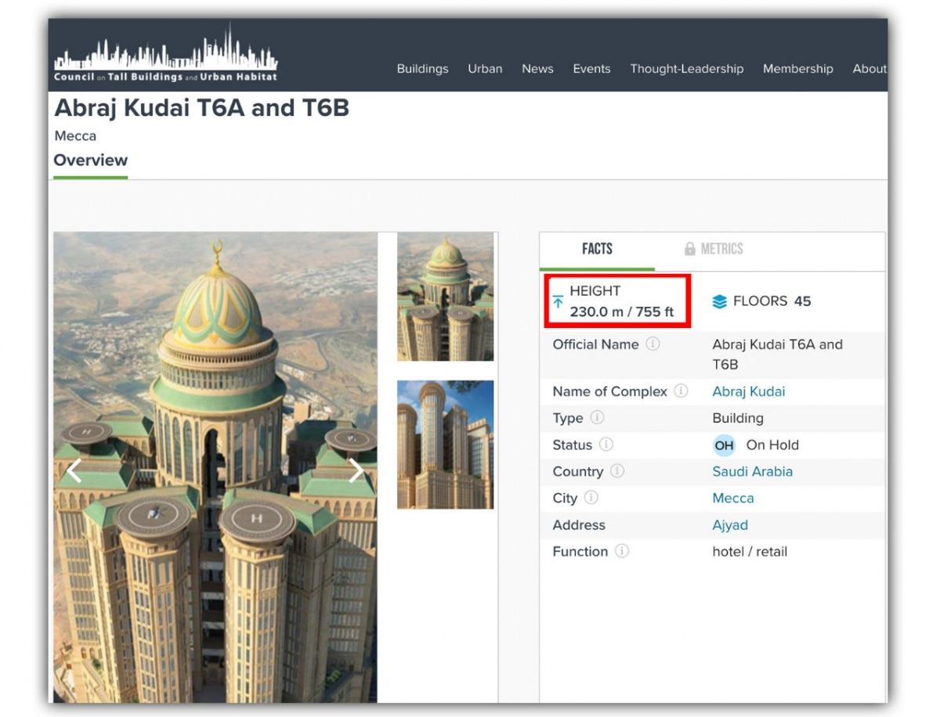Click the lock icon on Metrics
This screenshot has height=717, width=940.
click(x=689, y=249)
